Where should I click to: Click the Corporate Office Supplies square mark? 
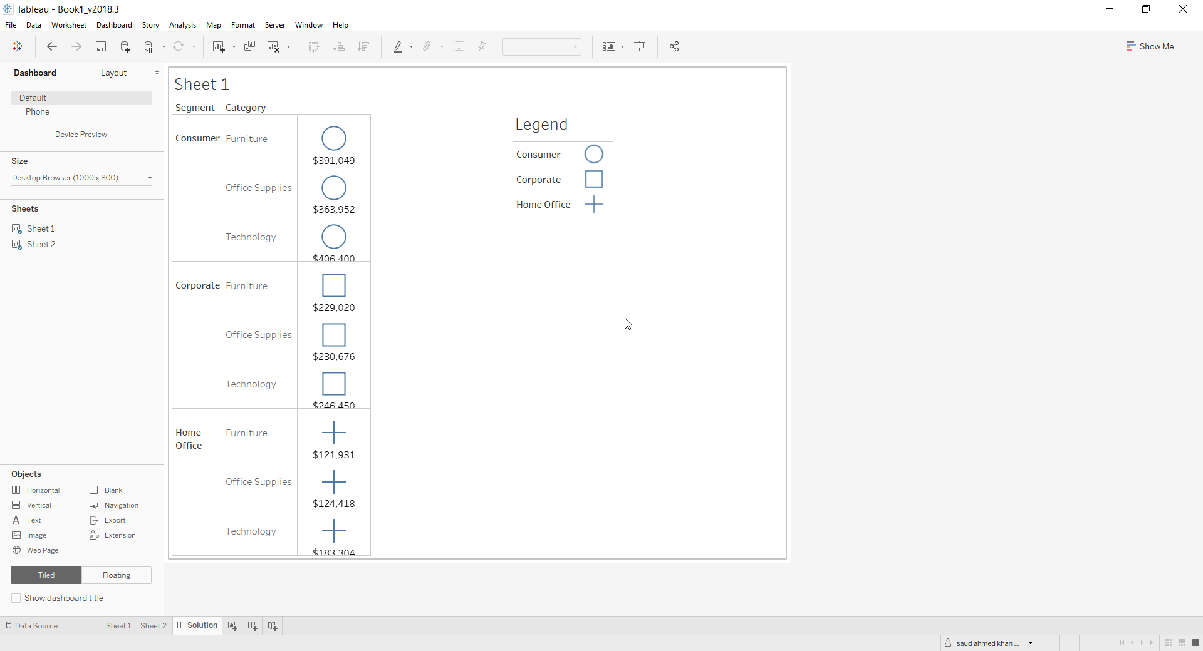pos(334,335)
